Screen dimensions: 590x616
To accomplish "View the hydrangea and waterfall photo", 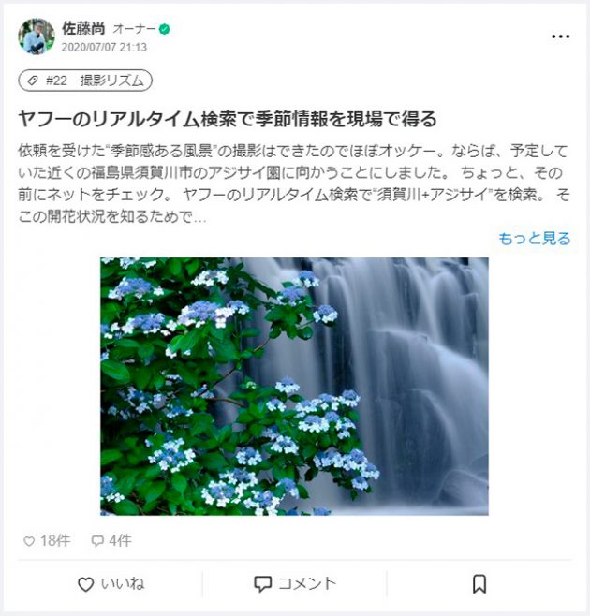I will pyautogui.click(x=294, y=387).
